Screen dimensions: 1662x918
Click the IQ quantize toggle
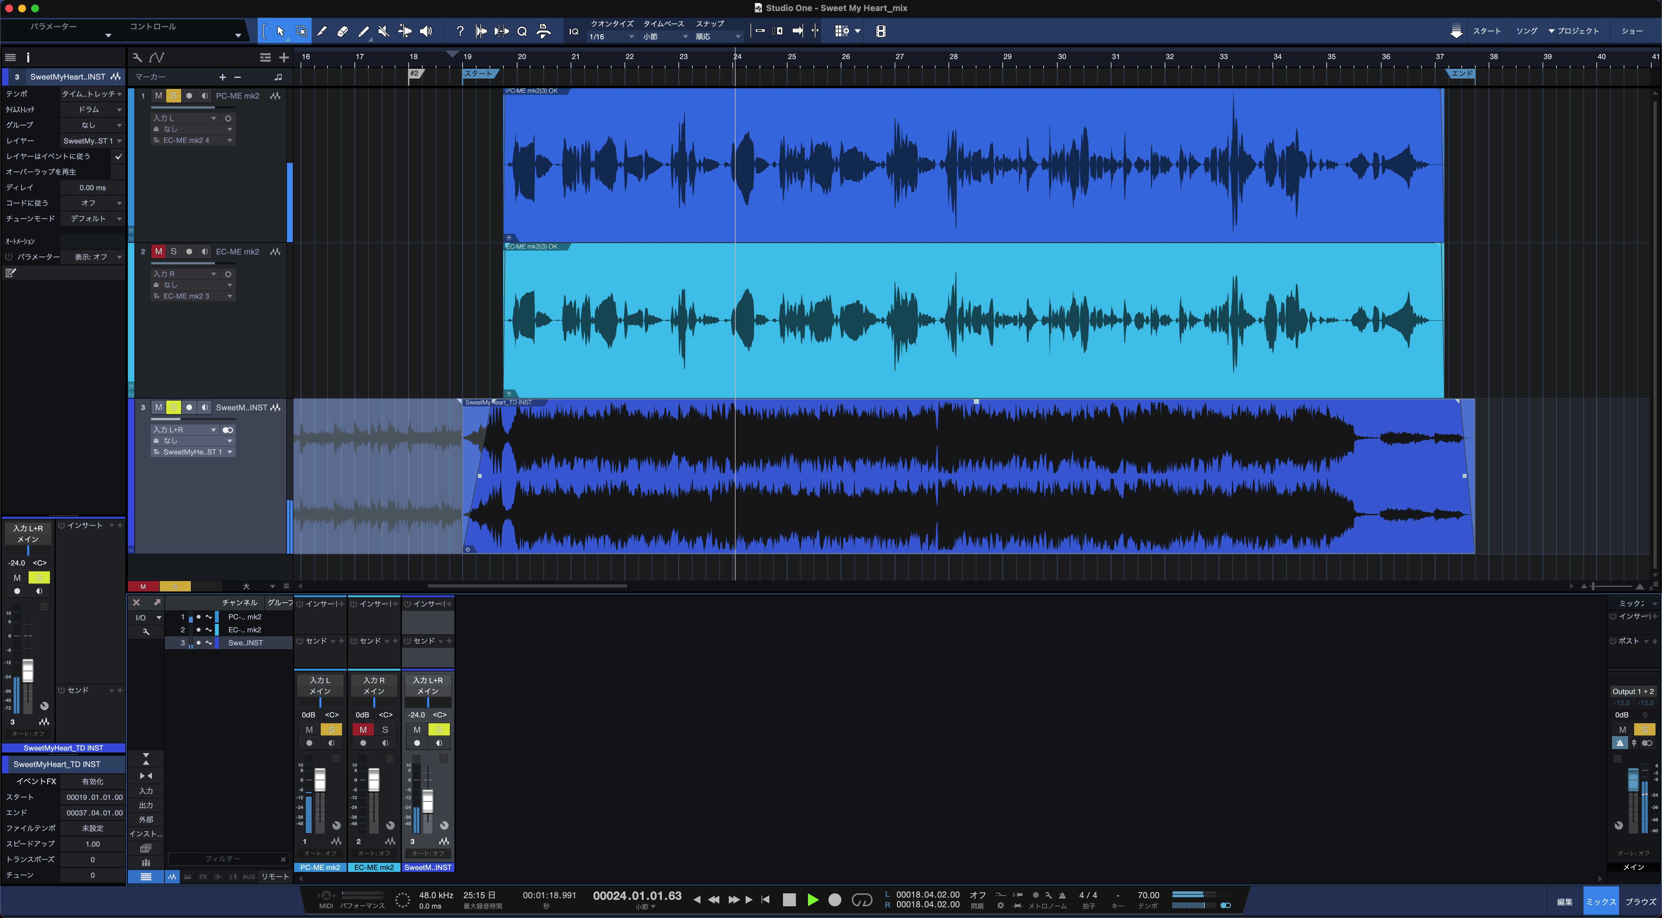pyautogui.click(x=574, y=31)
